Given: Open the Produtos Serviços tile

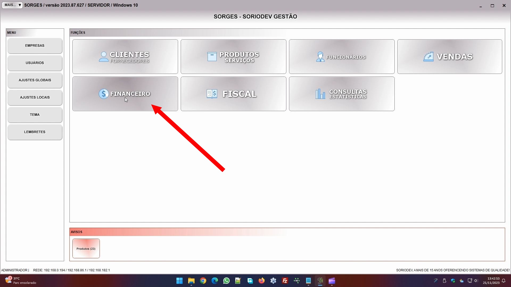Looking at the screenshot, I should (233, 57).
